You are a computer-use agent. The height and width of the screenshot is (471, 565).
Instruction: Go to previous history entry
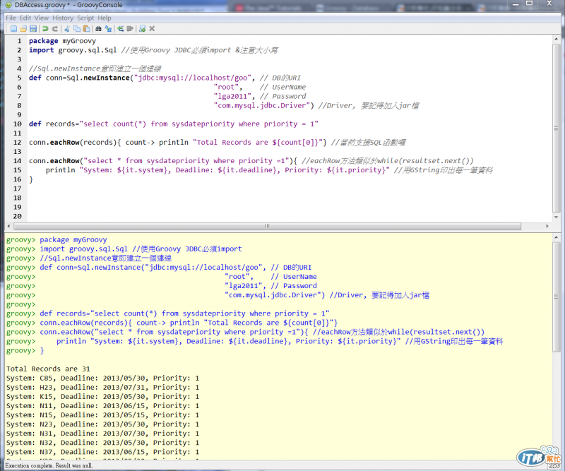click(x=120, y=28)
